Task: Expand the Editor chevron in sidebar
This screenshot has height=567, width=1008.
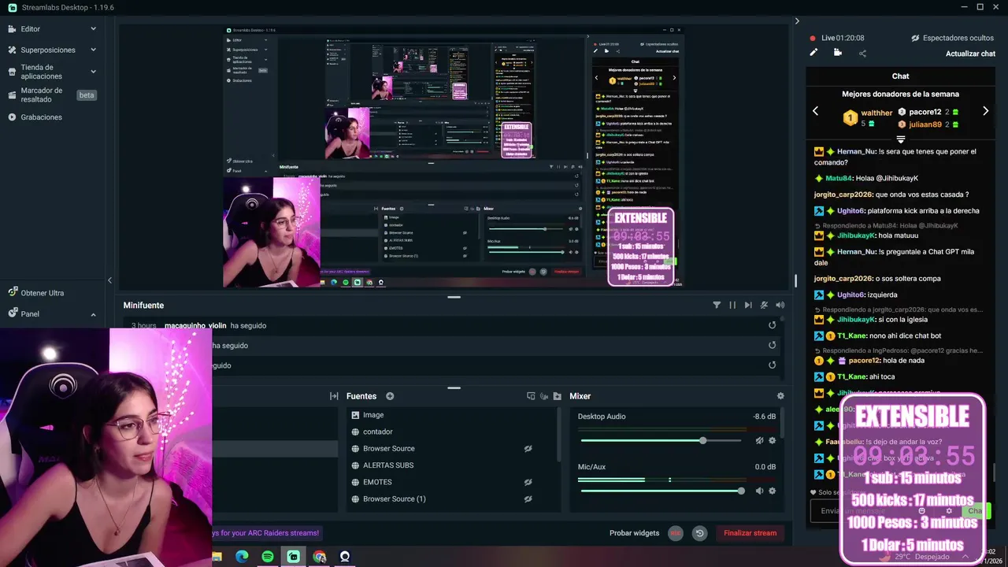Action: coord(93,29)
